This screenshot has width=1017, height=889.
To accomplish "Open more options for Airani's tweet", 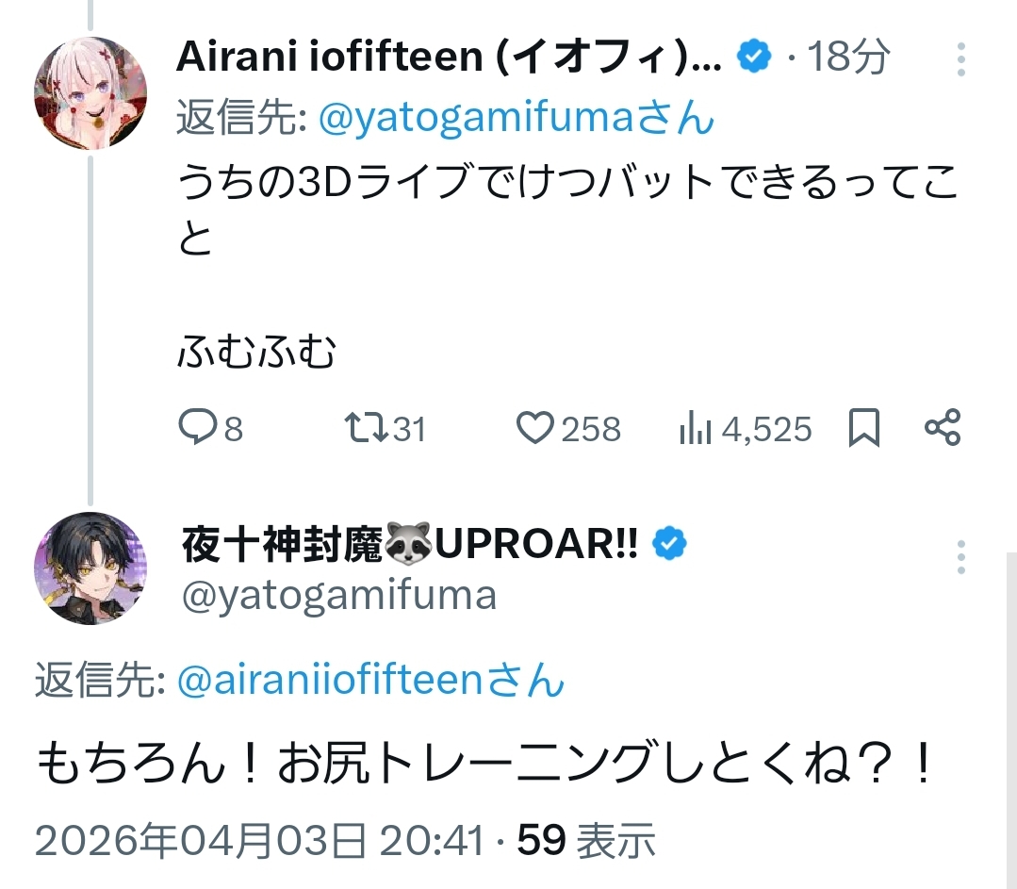I will tap(961, 59).
